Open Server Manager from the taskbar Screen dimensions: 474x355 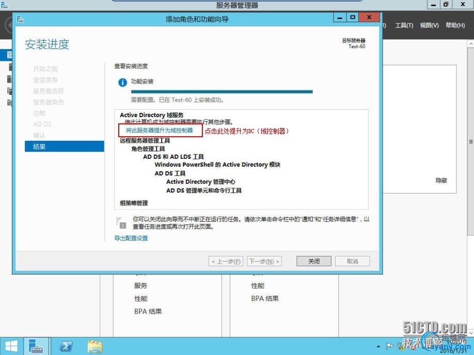click(36, 346)
